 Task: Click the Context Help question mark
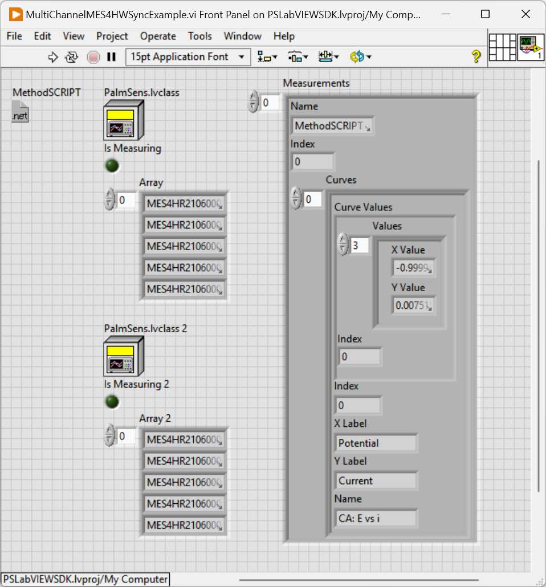coord(476,57)
